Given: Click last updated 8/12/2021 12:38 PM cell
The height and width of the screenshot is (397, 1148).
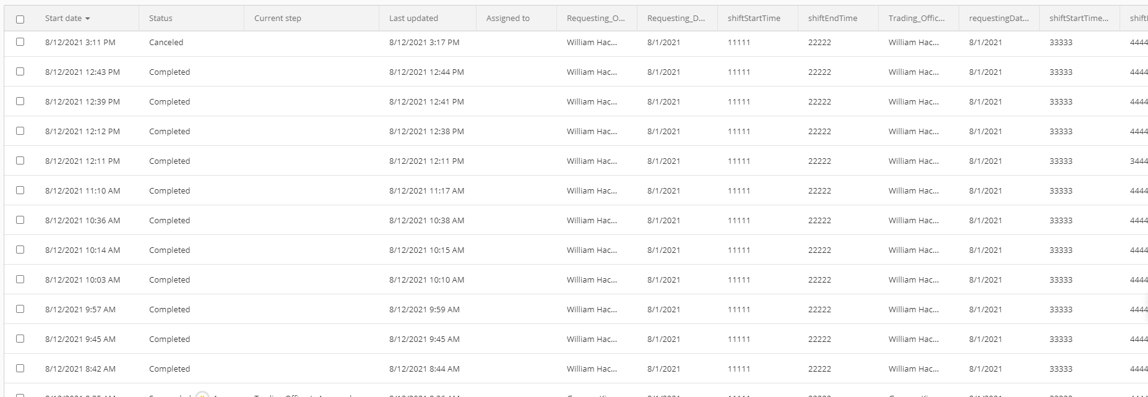Looking at the screenshot, I should coord(426,132).
